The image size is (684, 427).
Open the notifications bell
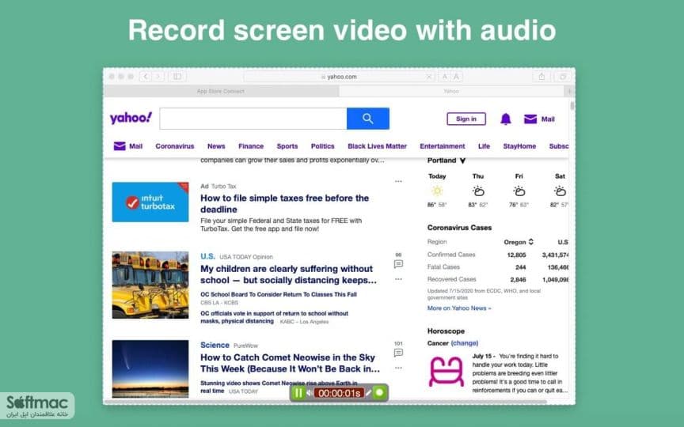pyautogui.click(x=506, y=119)
